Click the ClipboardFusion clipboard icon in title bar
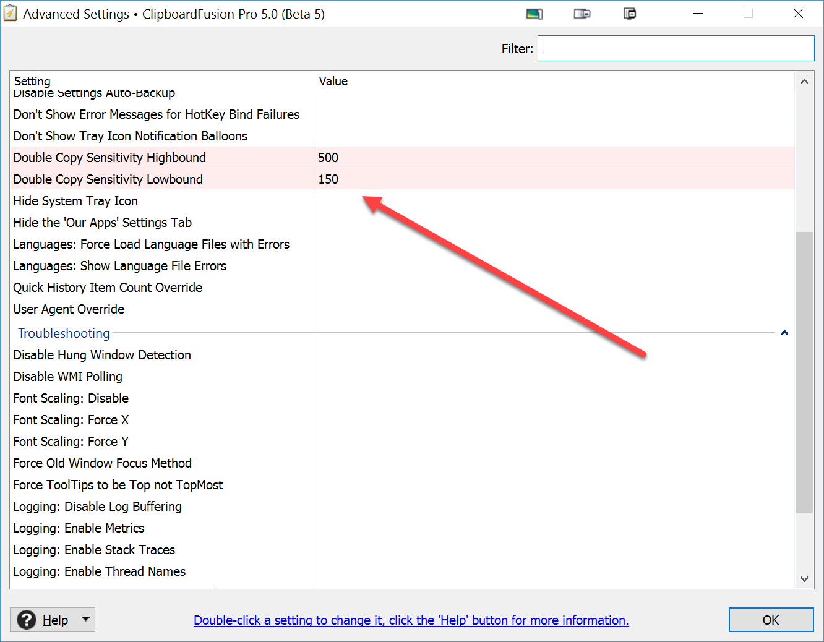Image resolution: width=824 pixels, height=642 pixels. (11, 14)
